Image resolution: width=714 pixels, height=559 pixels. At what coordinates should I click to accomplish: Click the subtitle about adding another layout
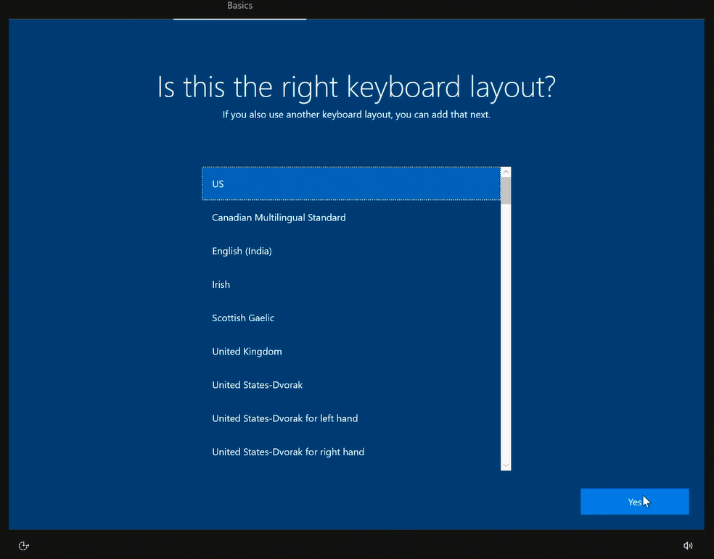(x=356, y=115)
